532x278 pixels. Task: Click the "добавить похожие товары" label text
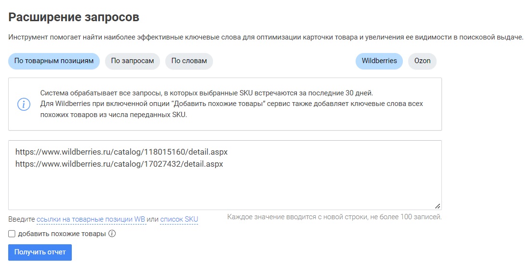coord(62,234)
